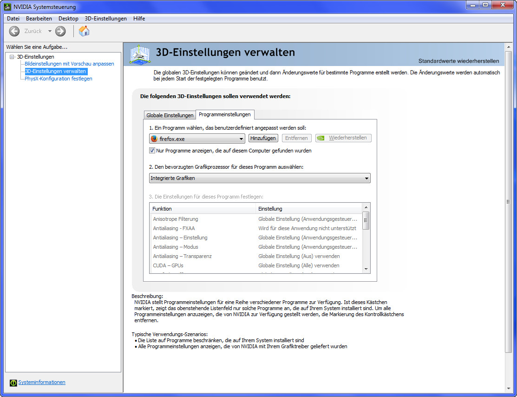
Task: Select the 'Antialiasing - FXAA' row
Action: pyautogui.click(x=255, y=228)
